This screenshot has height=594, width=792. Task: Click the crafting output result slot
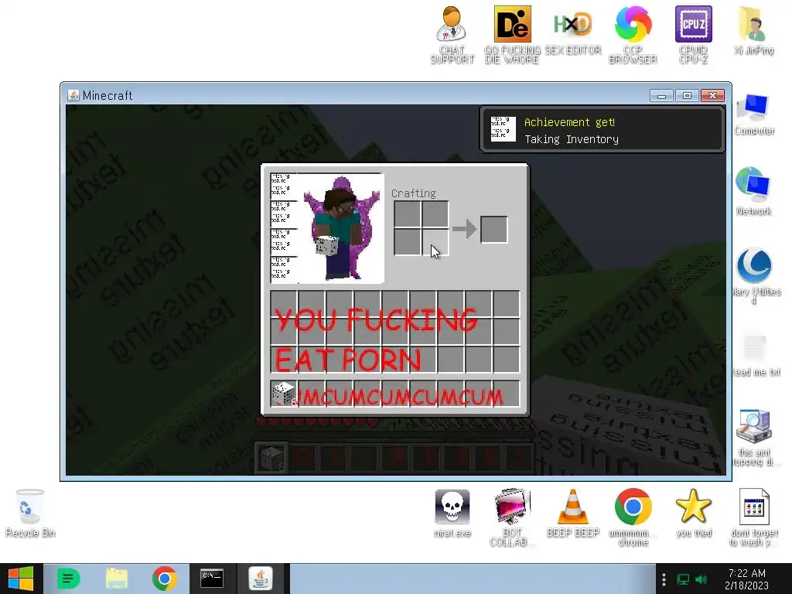[493, 229]
